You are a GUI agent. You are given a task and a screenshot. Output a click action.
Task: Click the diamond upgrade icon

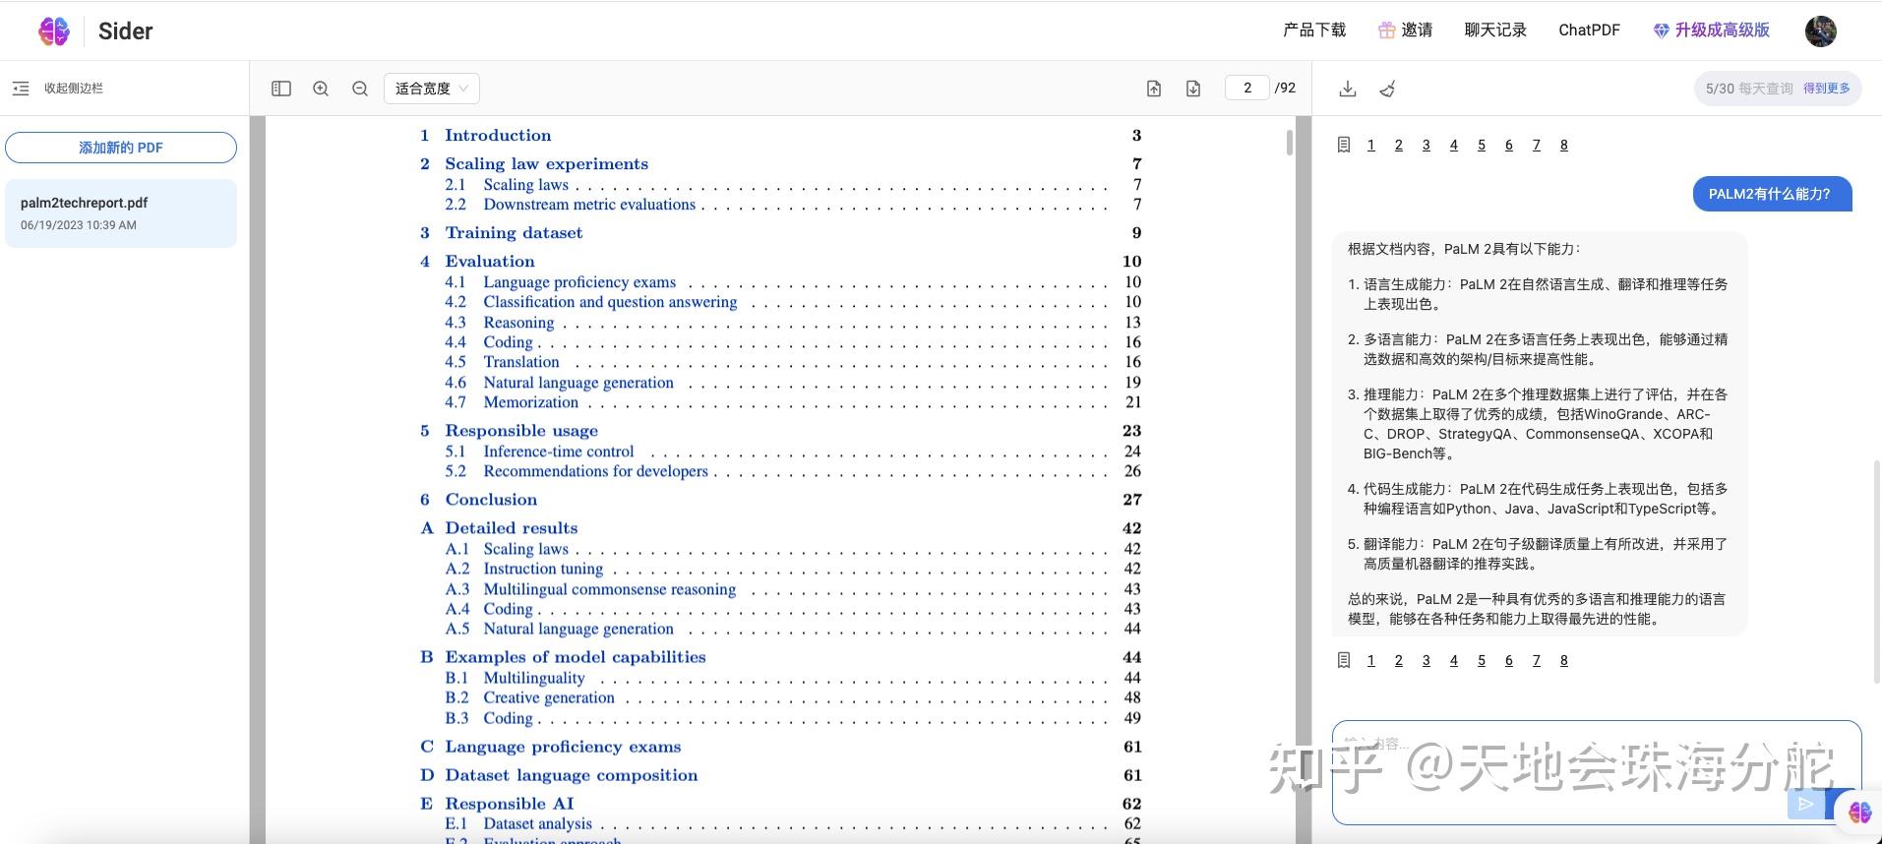(x=1662, y=30)
